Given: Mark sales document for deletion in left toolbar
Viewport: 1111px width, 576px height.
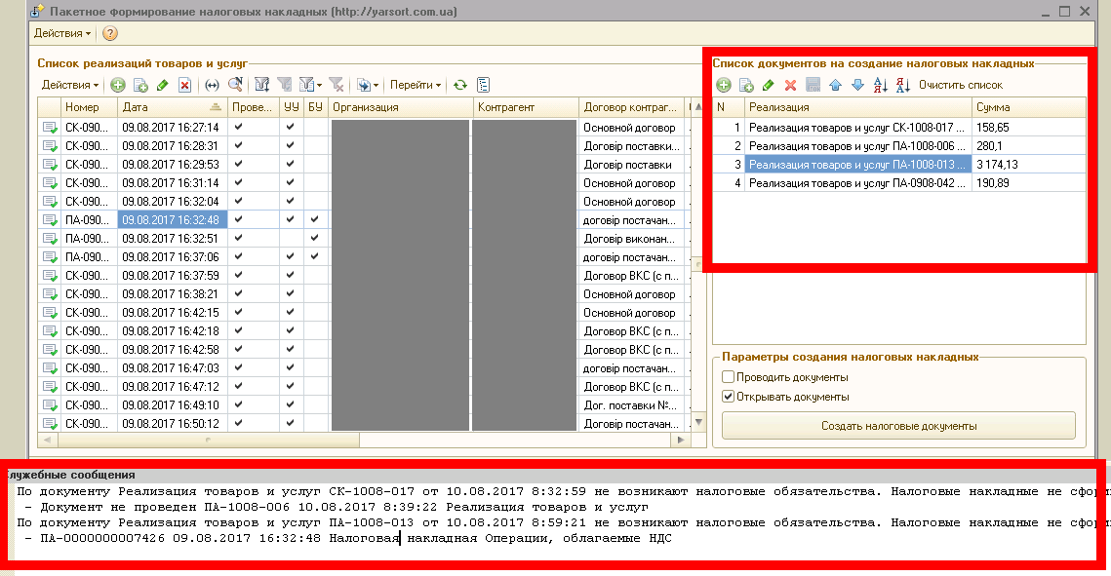Looking at the screenshot, I should 185,85.
